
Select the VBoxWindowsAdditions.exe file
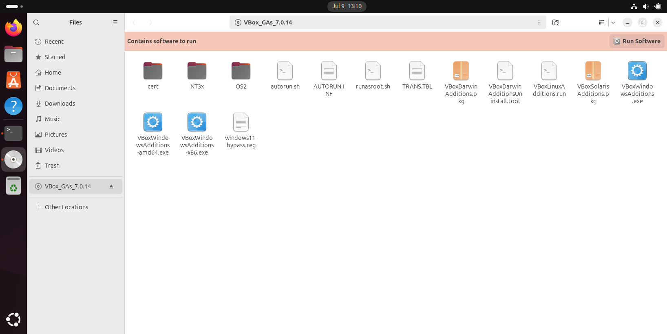tap(637, 83)
